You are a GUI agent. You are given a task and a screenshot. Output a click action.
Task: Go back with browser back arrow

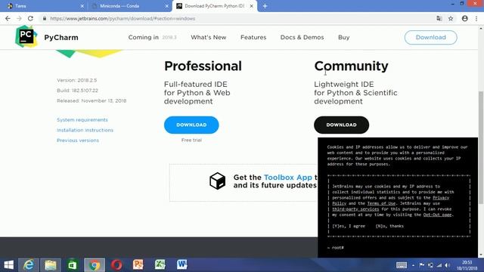coord(8,18)
